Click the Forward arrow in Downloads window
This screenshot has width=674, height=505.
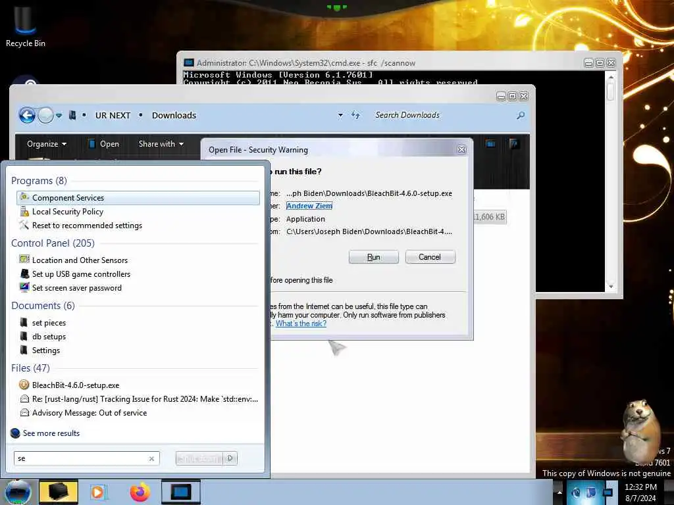point(45,115)
